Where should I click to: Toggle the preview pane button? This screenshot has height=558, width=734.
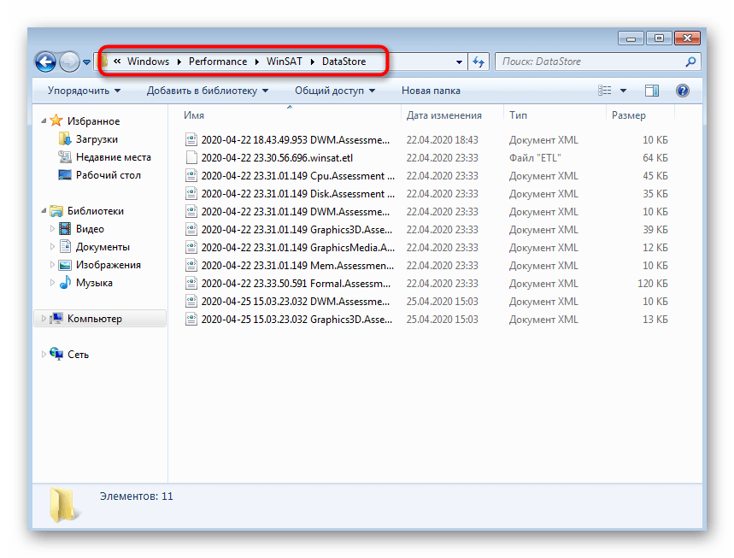tap(652, 91)
